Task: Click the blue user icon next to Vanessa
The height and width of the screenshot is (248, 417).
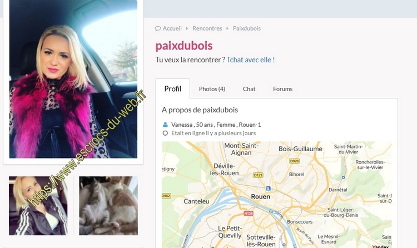Action: pos(165,125)
